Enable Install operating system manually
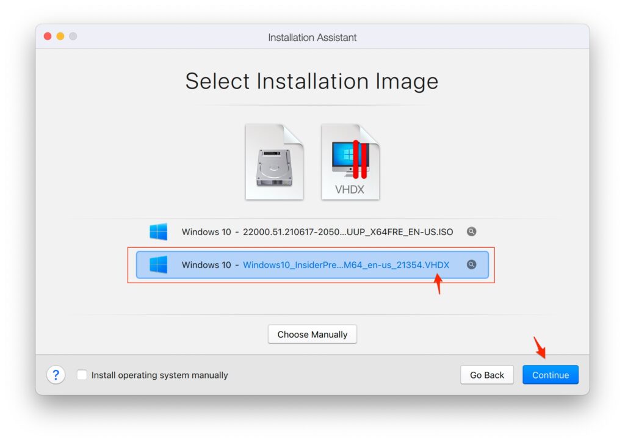This screenshot has height=442, width=625. (x=82, y=375)
